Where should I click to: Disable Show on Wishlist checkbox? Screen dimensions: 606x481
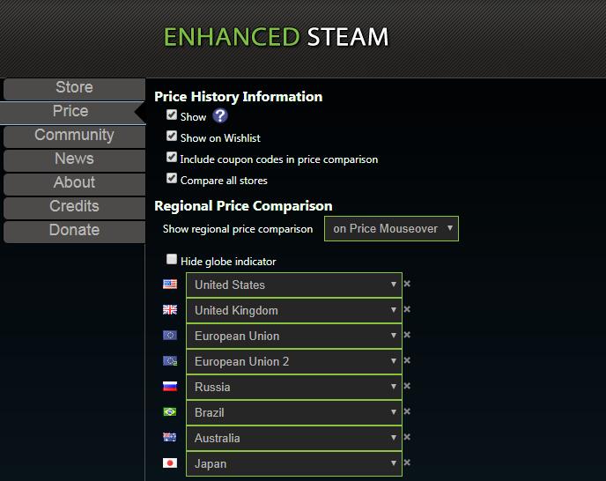[x=172, y=137]
